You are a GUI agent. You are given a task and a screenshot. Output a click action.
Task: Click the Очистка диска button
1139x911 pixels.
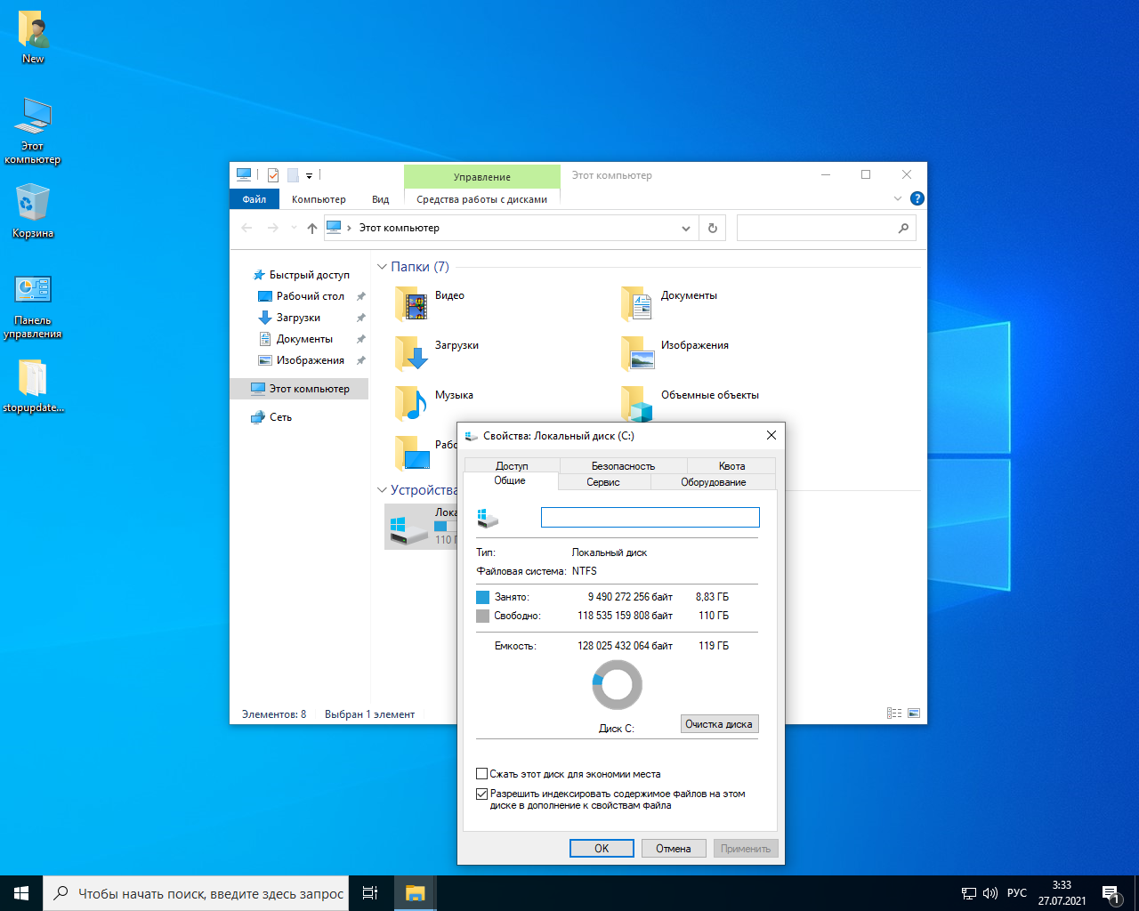tap(719, 724)
